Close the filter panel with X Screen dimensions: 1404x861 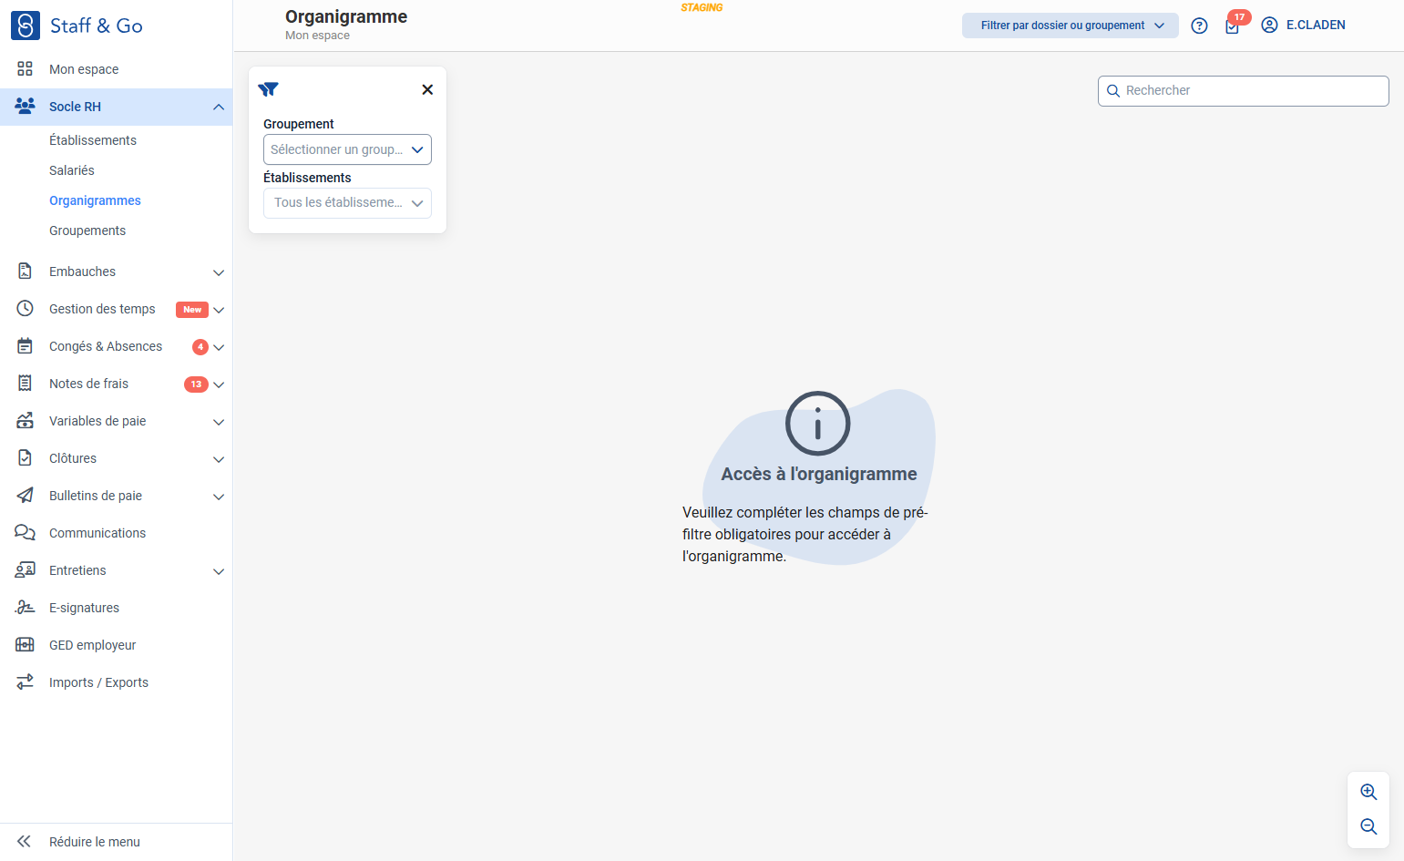tap(427, 89)
